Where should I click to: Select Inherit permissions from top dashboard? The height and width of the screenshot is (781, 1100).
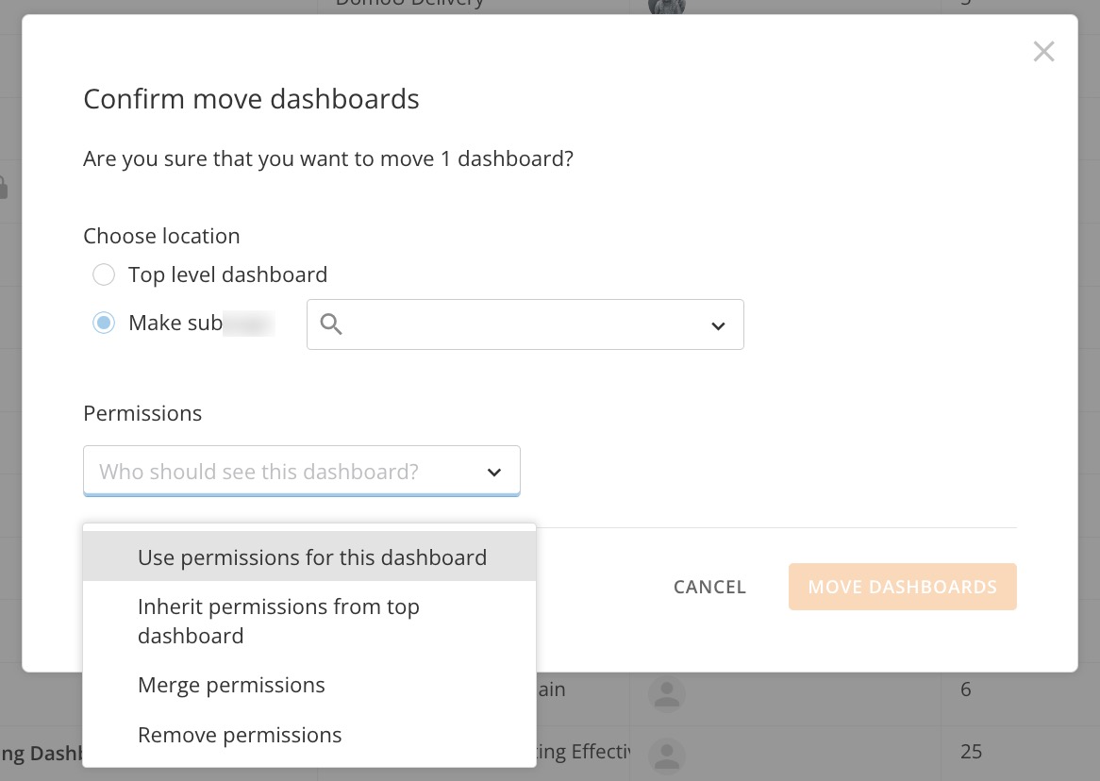tap(278, 621)
